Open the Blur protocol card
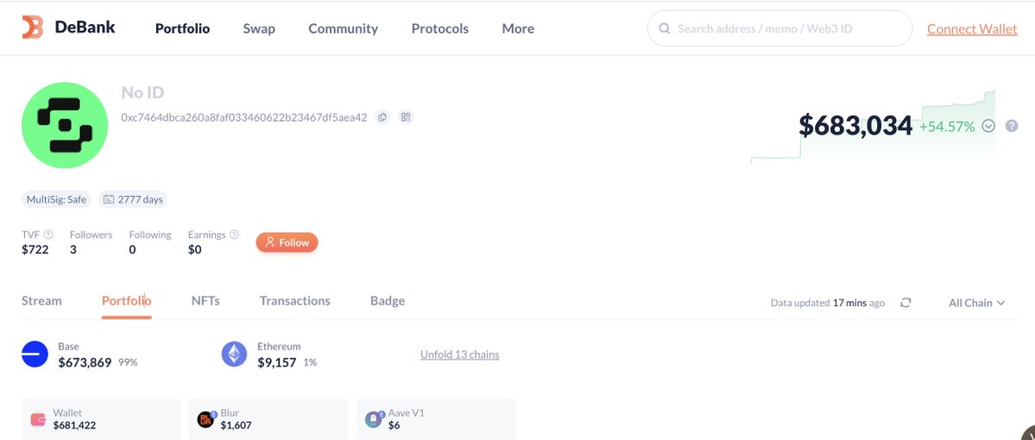The width and height of the screenshot is (1035, 440). 268,419
